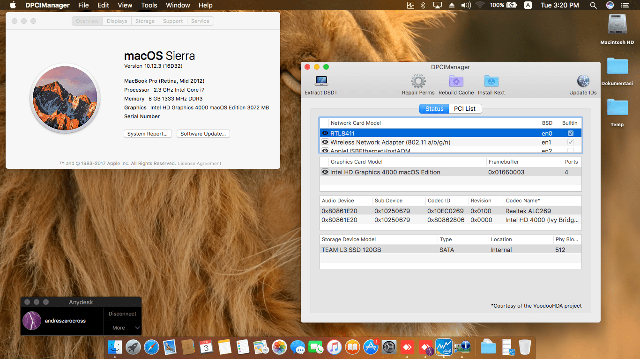Click Siri icon in menu bar
This screenshot has height=359, width=640.
coord(610,5)
